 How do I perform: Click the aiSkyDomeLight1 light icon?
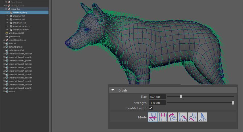(7, 33)
